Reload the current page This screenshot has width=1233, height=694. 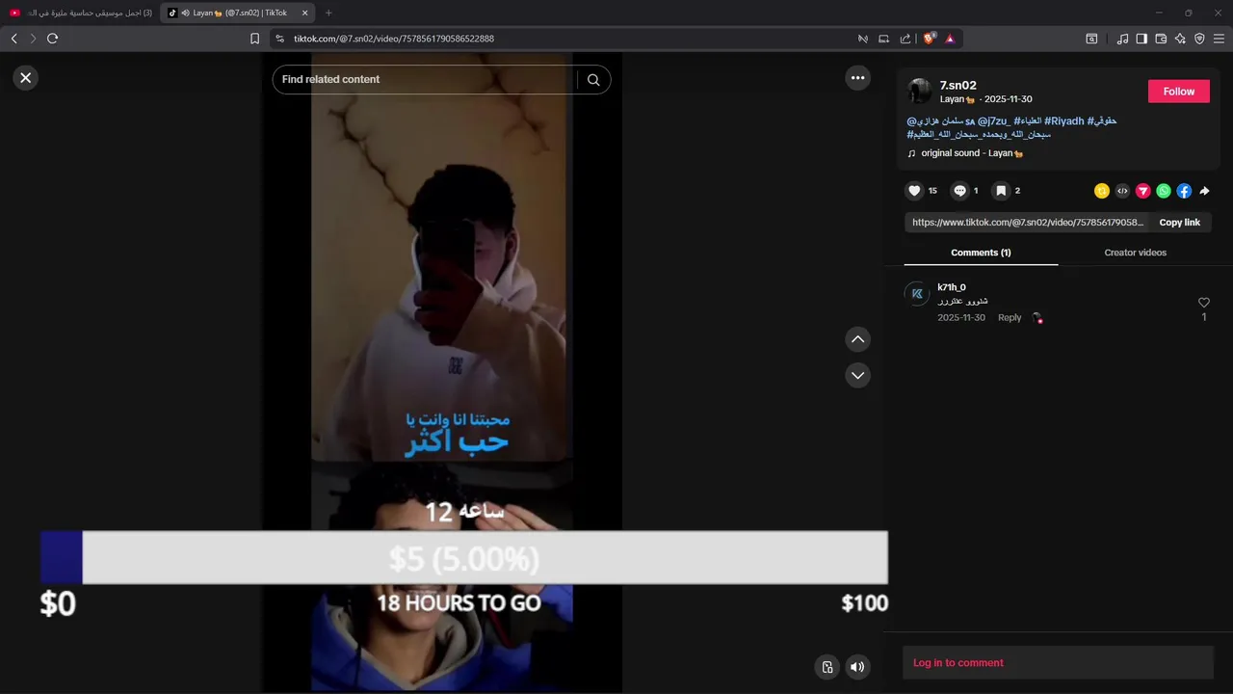[x=52, y=39]
